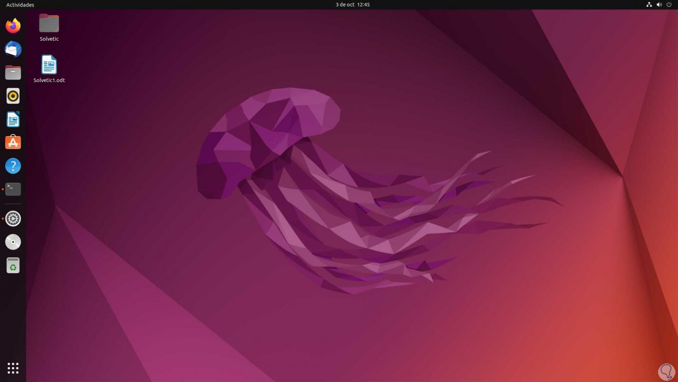This screenshot has width=678, height=382.
Task: Click the volume indicator in the top bar
Action: [x=659, y=5]
